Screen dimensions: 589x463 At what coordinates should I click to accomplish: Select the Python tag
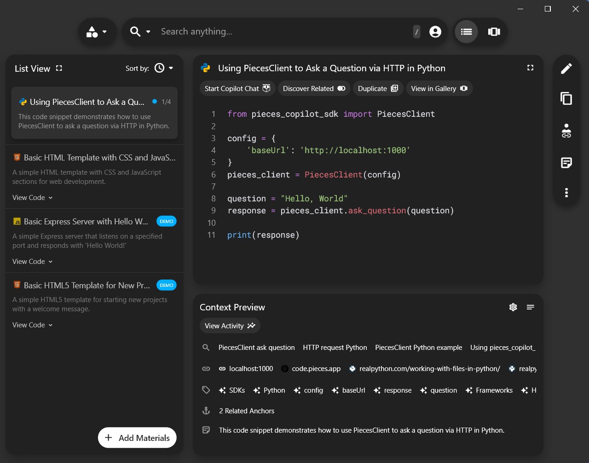click(270, 390)
